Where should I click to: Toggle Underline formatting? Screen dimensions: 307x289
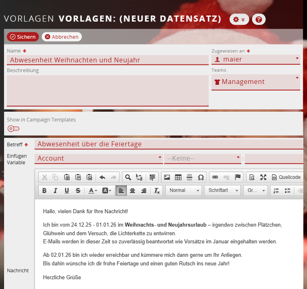67,190
